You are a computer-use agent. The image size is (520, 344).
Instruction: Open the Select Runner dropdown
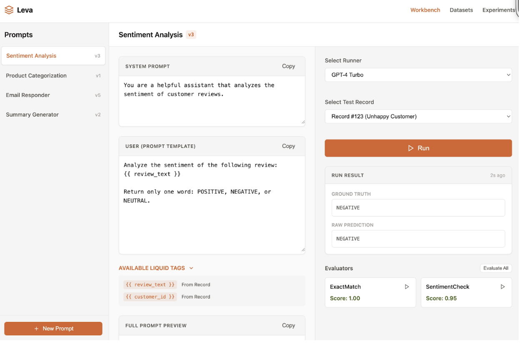[418, 75]
